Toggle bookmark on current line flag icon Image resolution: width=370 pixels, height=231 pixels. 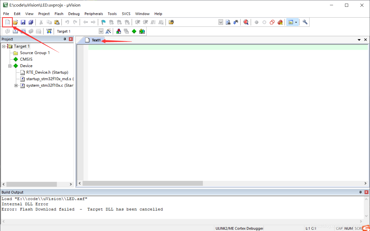tap(104, 22)
